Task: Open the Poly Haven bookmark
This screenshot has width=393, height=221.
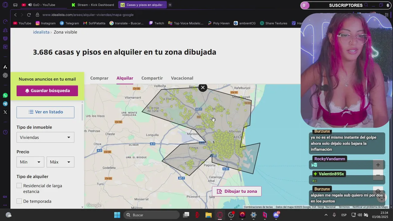Action: point(219,23)
